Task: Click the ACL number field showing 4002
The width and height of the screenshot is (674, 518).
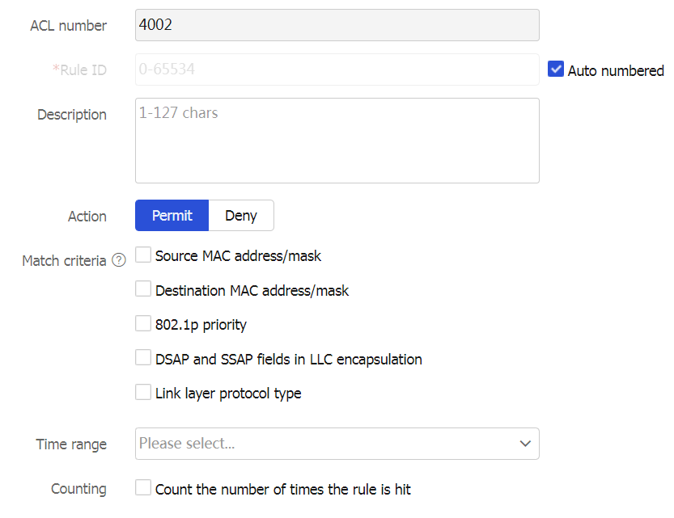Action: pos(337,25)
